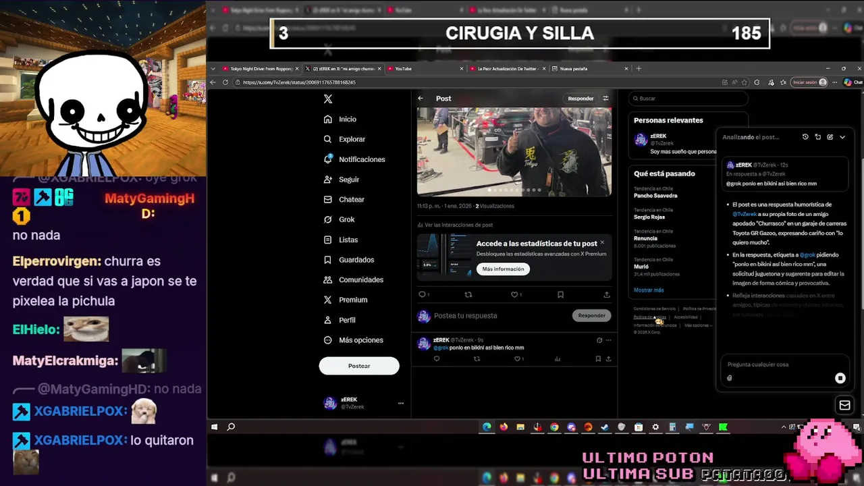Image resolution: width=864 pixels, height=486 pixels.
Task: Stop Grok response generation
Action: click(x=840, y=378)
